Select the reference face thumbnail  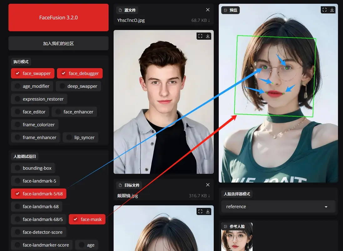237,238
